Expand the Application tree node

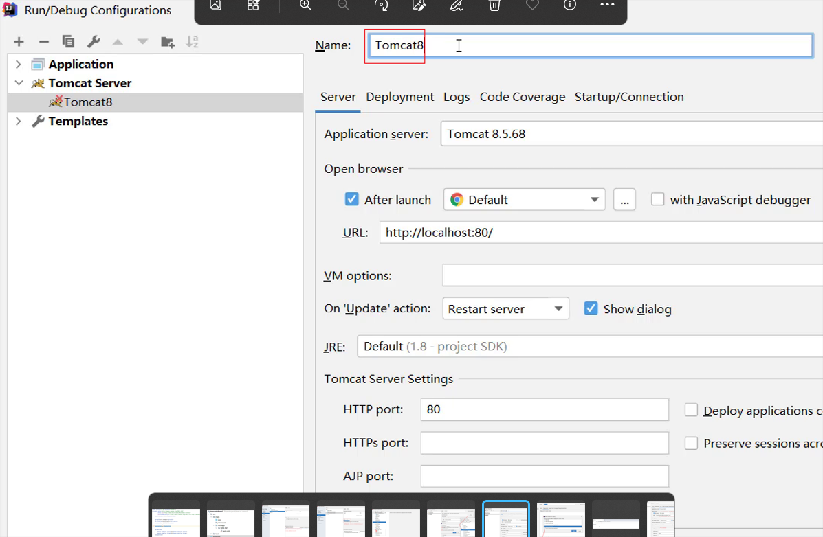pos(19,65)
